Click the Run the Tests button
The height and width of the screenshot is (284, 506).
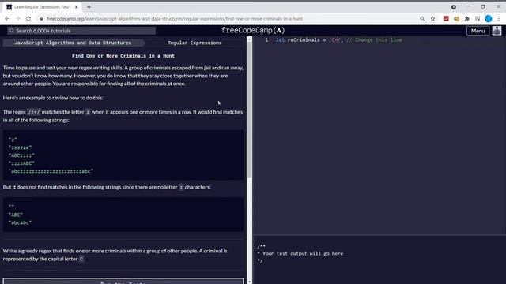click(x=123, y=282)
